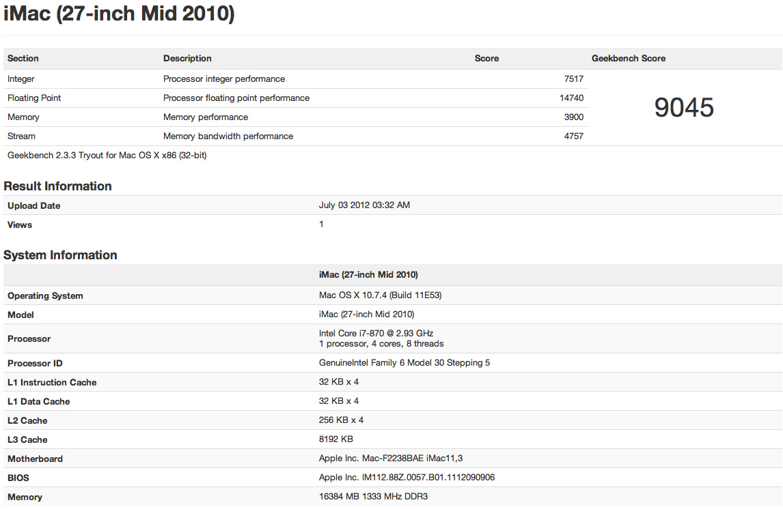Screen dimensions: 783x509
Task: Select the Stream section row label
Action: 21,136
